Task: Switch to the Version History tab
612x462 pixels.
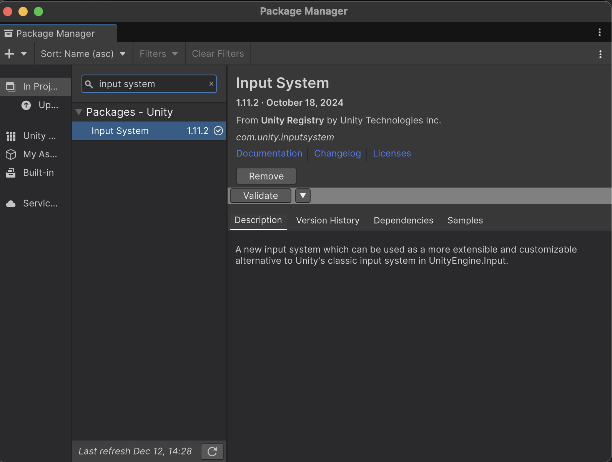Action: pos(328,220)
